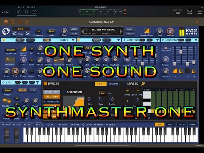The width and height of the screenshot is (204, 153).
Task: Click the SAVE preset button
Action: point(130,29)
